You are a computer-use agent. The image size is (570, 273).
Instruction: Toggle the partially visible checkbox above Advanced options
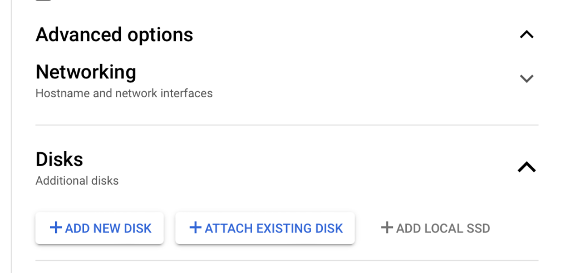click(x=43, y=1)
